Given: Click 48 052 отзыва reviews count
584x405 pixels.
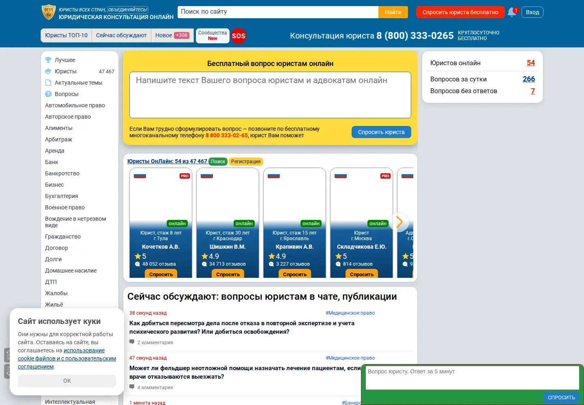Looking at the screenshot, I should pos(159,264).
